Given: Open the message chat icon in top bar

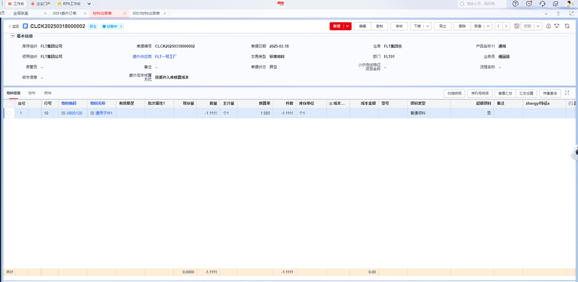Looking at the screenshot, I should tap(529, 4).
